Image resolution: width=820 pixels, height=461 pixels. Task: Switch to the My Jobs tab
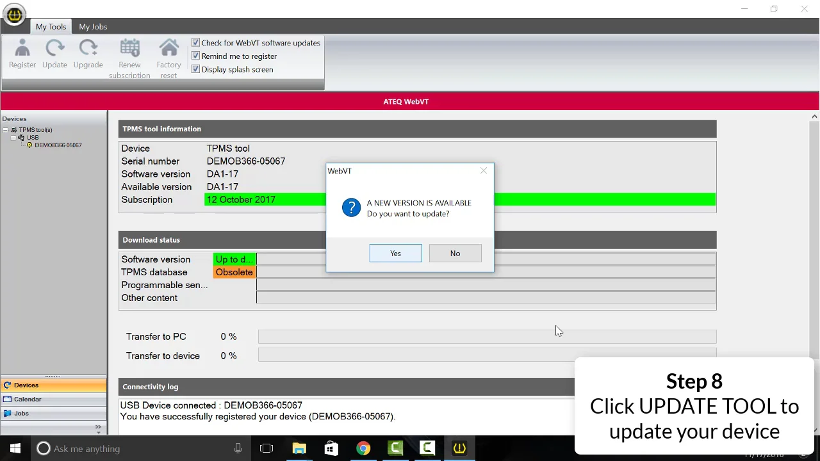[x=93, y=27]
